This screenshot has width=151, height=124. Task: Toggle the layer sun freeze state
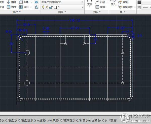point(47,7)
